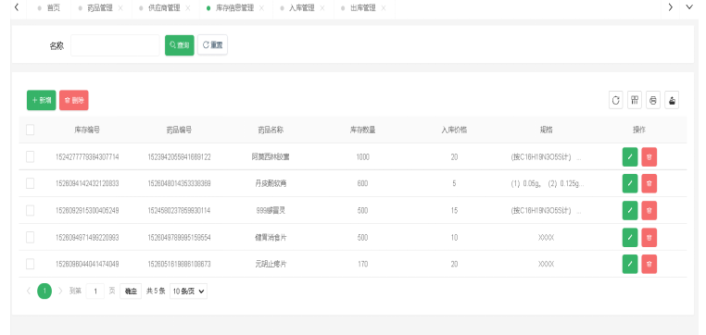Switch to the 入库管理 tab

[302, 8]
